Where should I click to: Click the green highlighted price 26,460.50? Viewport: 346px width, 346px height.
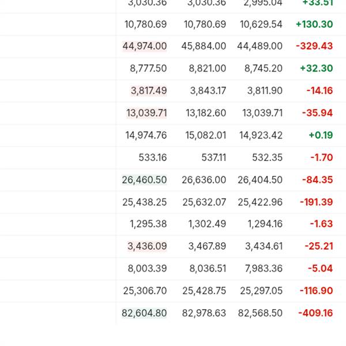pos(144,180)
